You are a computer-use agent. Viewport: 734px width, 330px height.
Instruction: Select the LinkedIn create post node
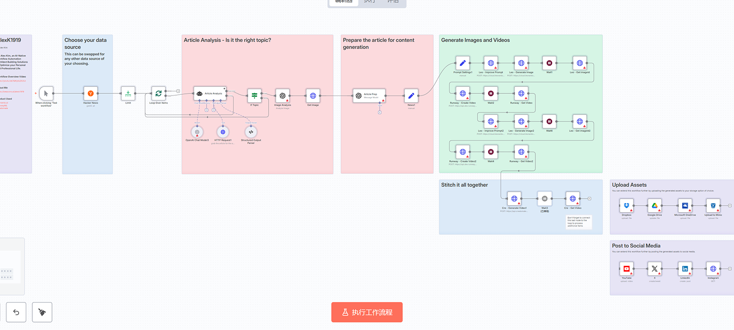coord(685,269)
